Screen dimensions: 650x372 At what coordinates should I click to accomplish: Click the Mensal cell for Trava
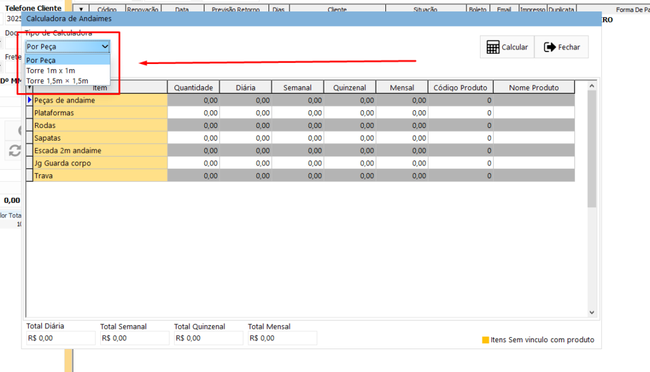402,176
